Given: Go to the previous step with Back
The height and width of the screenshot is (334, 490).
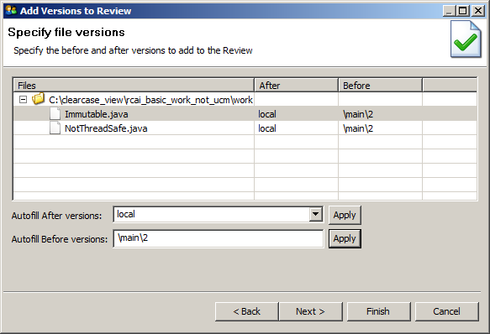Looking at the screenshot, I should click(247, 311).
